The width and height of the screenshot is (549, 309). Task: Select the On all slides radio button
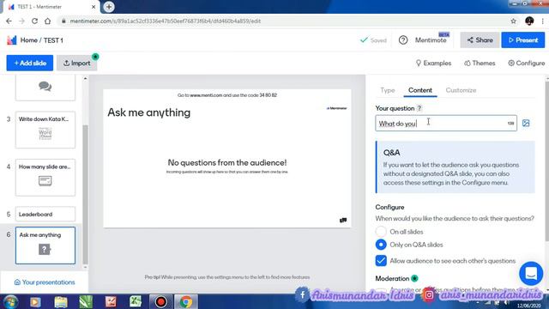[381, 232]
